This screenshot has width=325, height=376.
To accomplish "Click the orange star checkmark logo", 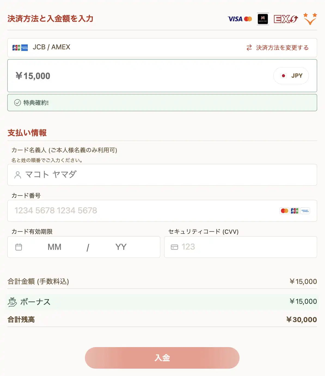I will click(x=310, y=19).
